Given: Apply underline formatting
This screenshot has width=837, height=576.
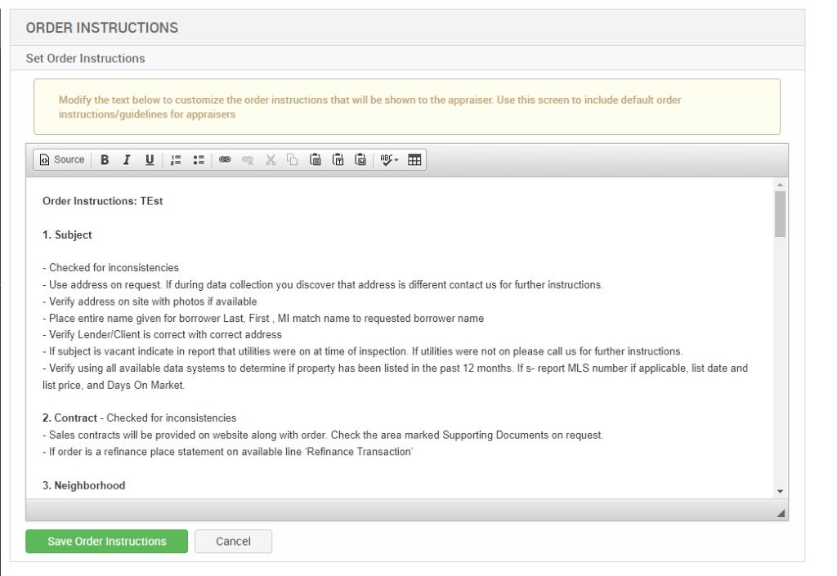Looking at the screenshot, I should [150, 159].
